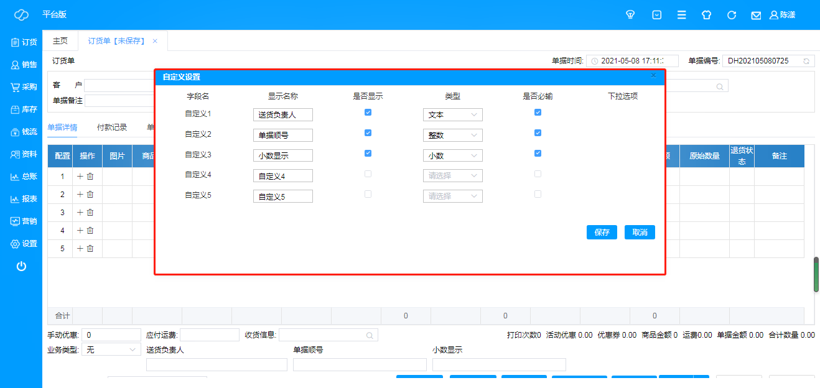Click the square pocket icon in top bar
Screen dimensions: 820x388
[x=656, y=15]
